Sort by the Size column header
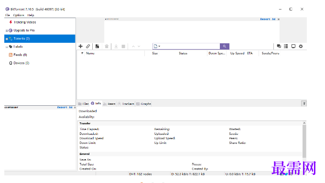Viewport: 325px width, 183px height. point(155,53)
